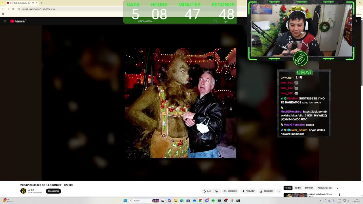Image resolution: width=363 pixels, height=204 pixels.
Task: Select the Películas de comedia chip
Action: [x=325, y=188]
